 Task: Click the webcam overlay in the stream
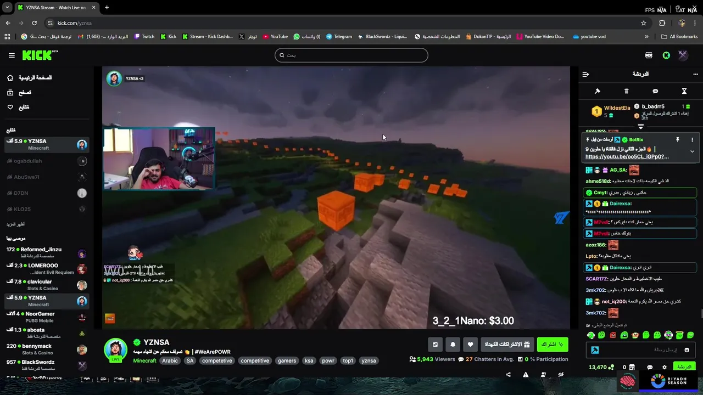[159, 159]
